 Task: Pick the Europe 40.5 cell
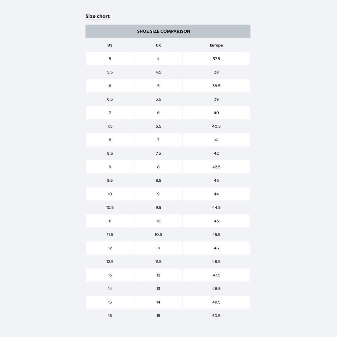pyautogui.click(x=216, y=126)
